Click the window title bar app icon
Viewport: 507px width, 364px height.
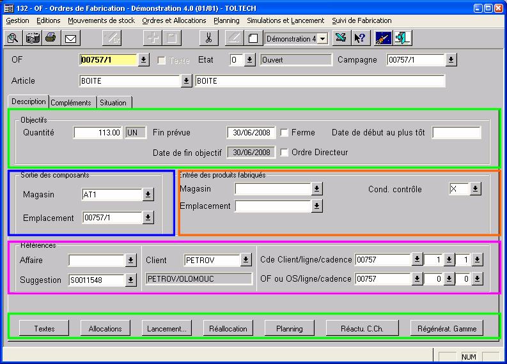pos(9,8)
